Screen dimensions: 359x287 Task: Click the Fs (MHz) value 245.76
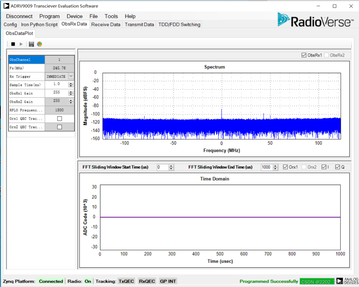pyautogui.click(x=59, y=68)
